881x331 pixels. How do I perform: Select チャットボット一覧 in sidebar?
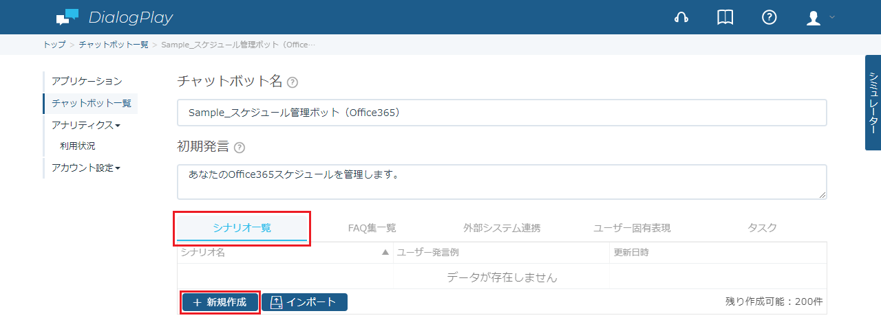(x=91, y=104)
